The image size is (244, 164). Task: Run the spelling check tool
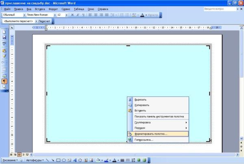click(x=4, y=43)
